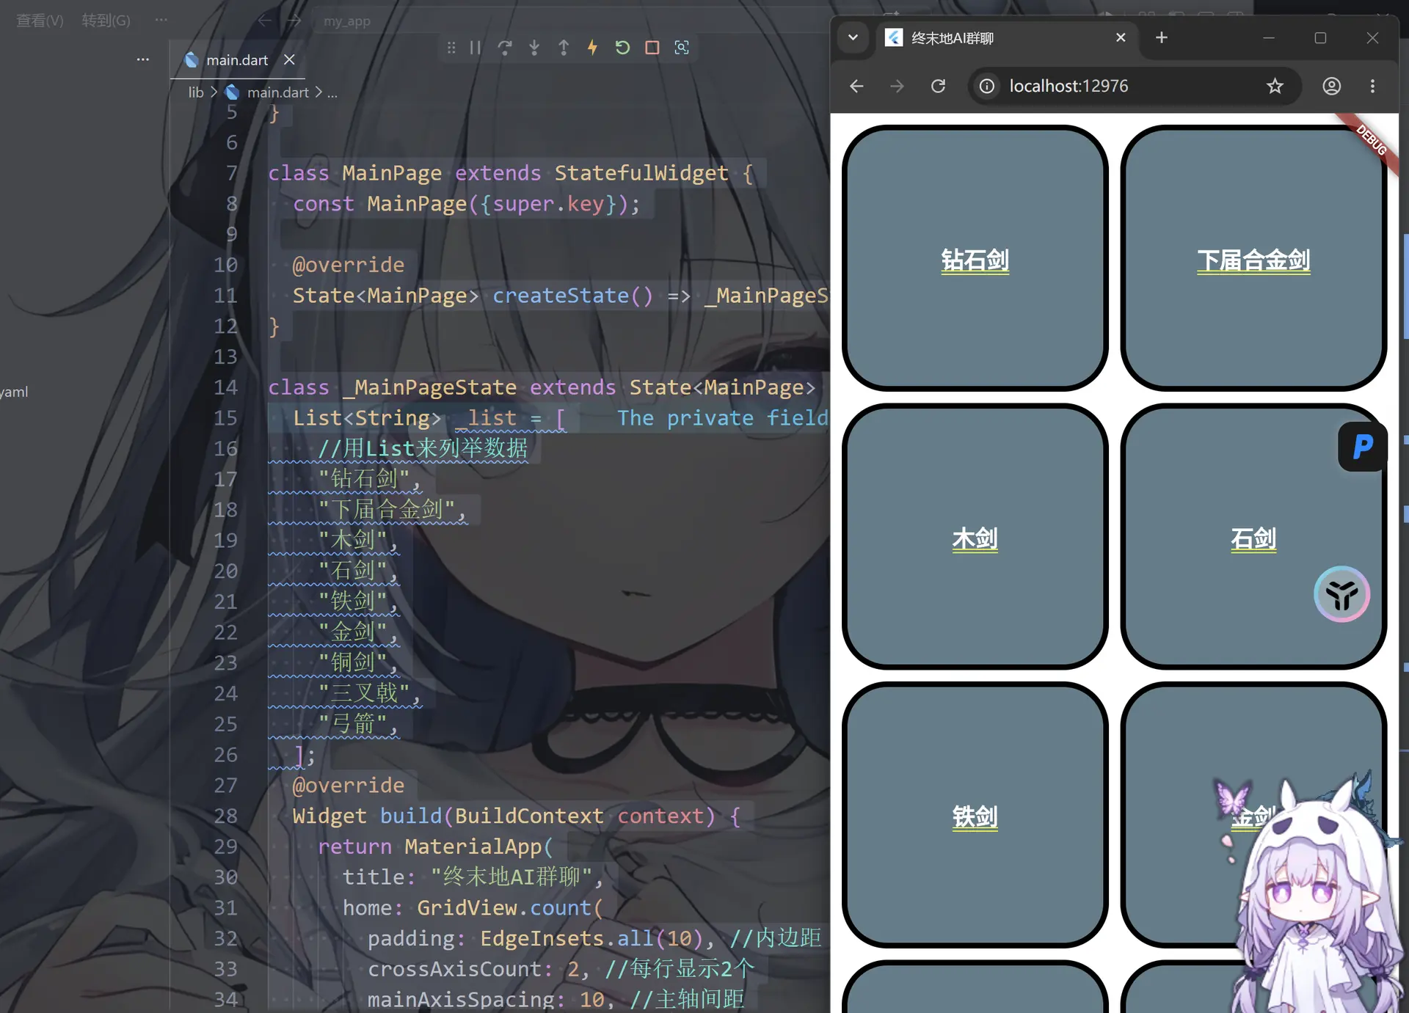Open the 查看(V) menu
Viewport: 1409px width, 1013px height.
coord(40,21)
